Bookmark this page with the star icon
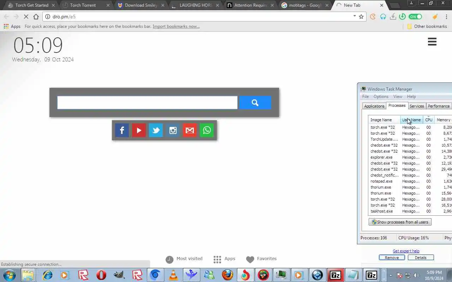The image size is (452, 282). (x=361, y=17)
